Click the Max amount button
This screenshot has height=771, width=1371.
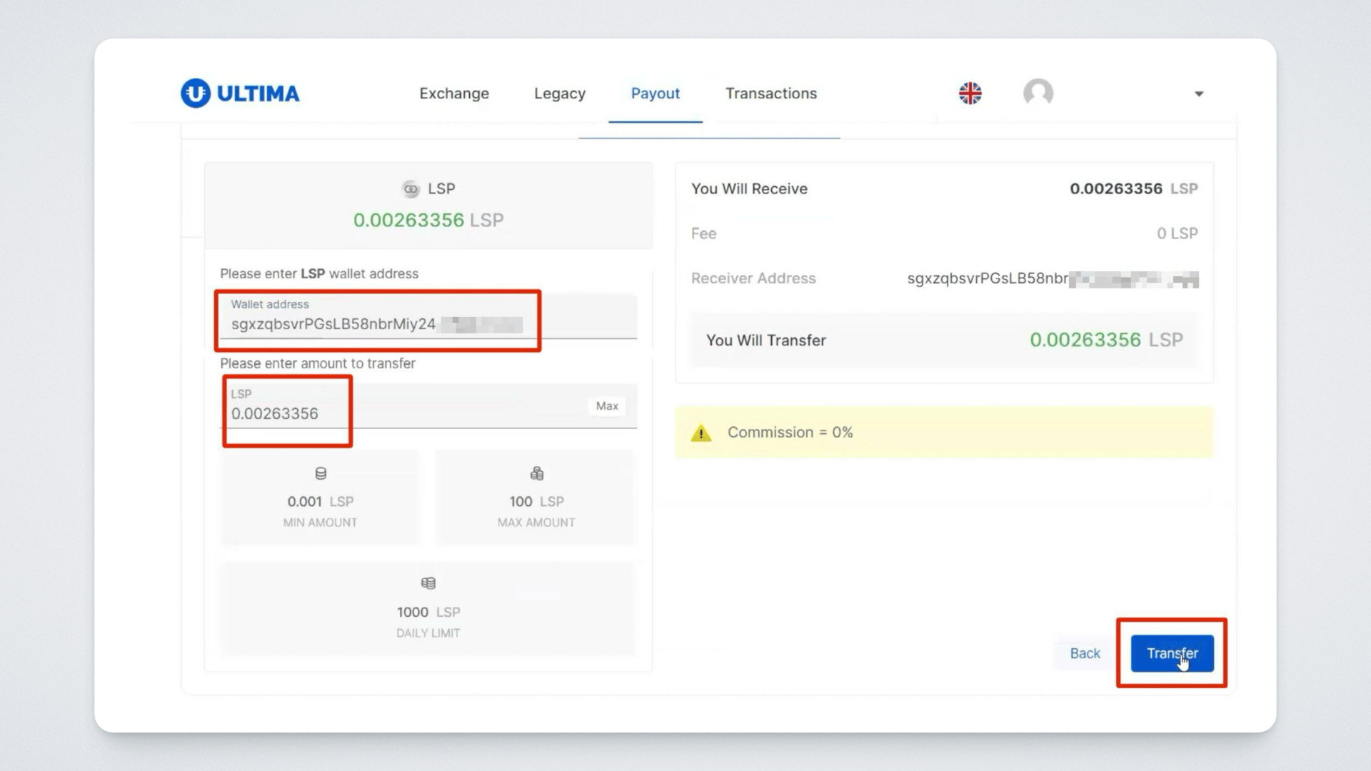(x=607, y=406)
